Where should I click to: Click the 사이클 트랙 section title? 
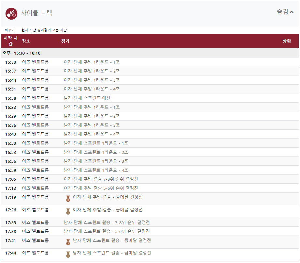coord(36,13)
